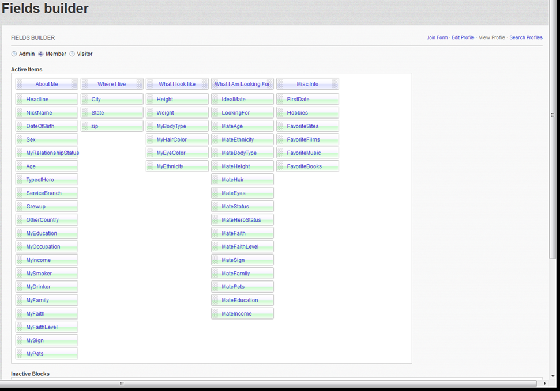Screen dimensions: 560x391
Task: Switch to the Edit Profile tab
Action: pos(463,37)
